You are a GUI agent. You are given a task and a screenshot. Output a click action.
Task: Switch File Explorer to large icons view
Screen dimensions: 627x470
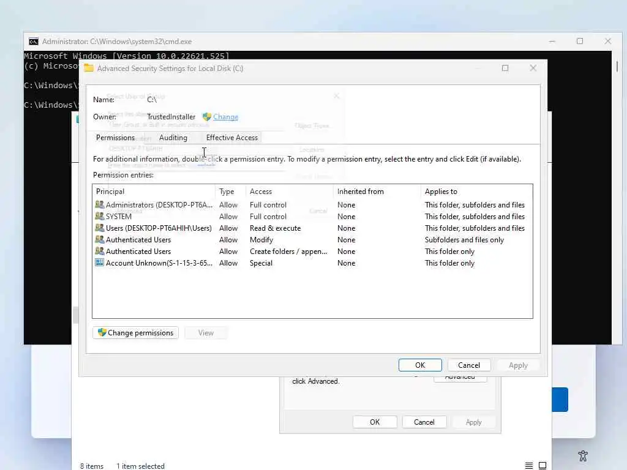click(x=543, y=466)
